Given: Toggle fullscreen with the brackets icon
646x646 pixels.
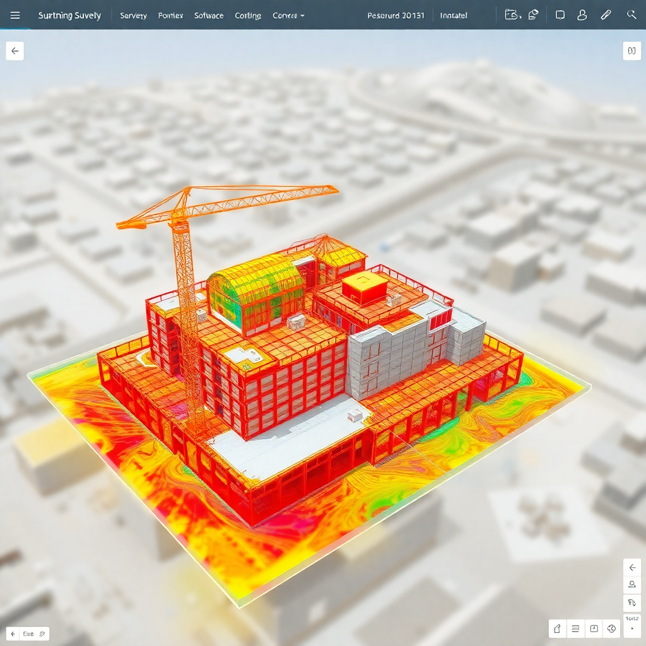Looking at the screenshot, I should (x=631, y=50).
